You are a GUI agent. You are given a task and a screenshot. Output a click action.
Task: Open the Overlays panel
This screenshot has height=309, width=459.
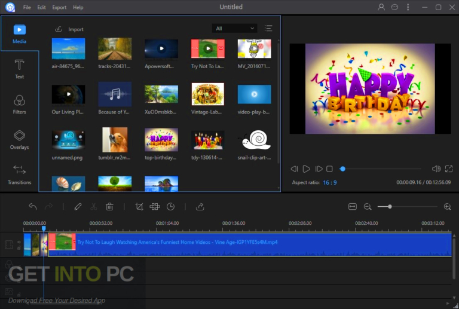tap(19, 140)
